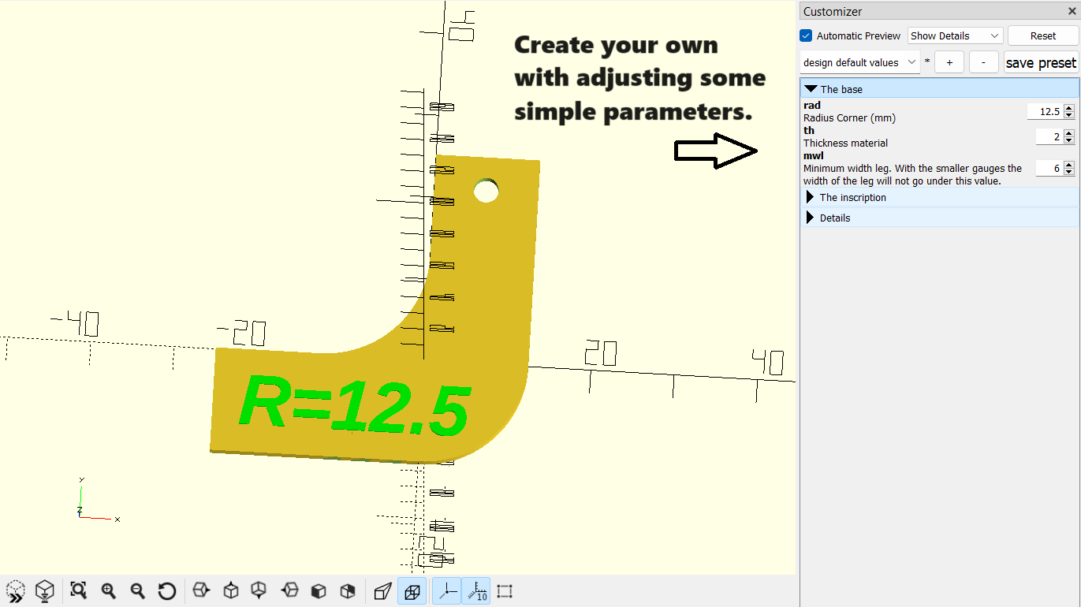The height and width of the screenshot is (607, 1081).
Task: Reset the 3D view orientation
Action: point(166,590)
